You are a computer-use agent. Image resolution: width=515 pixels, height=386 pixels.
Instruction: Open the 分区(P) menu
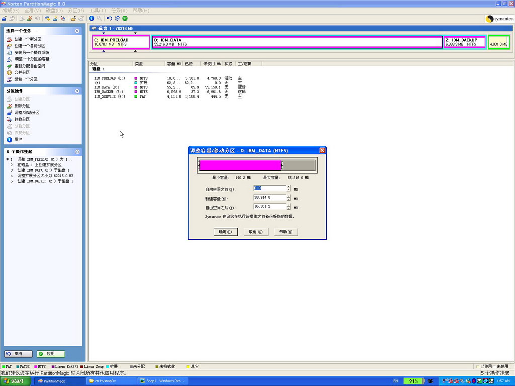coord(76,10)
